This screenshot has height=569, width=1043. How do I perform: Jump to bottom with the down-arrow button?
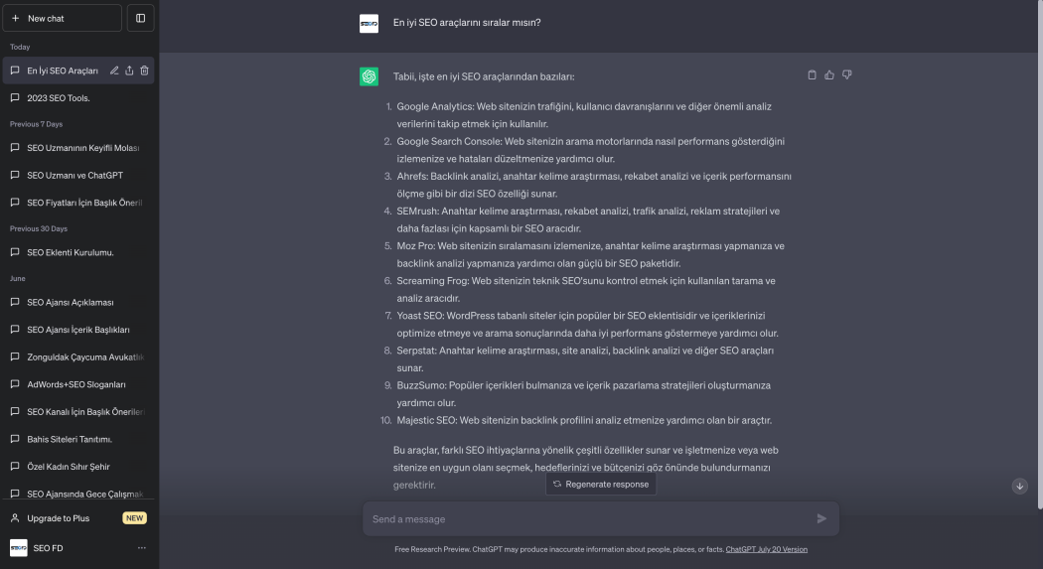(x=1019, y=486)
